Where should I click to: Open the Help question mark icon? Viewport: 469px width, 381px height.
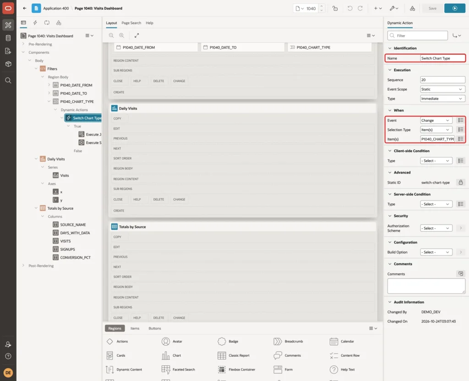coord(8,356)
